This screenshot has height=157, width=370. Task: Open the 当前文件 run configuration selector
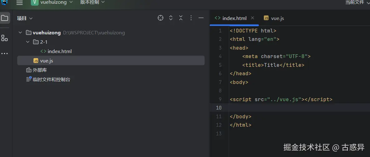[355, 2]
